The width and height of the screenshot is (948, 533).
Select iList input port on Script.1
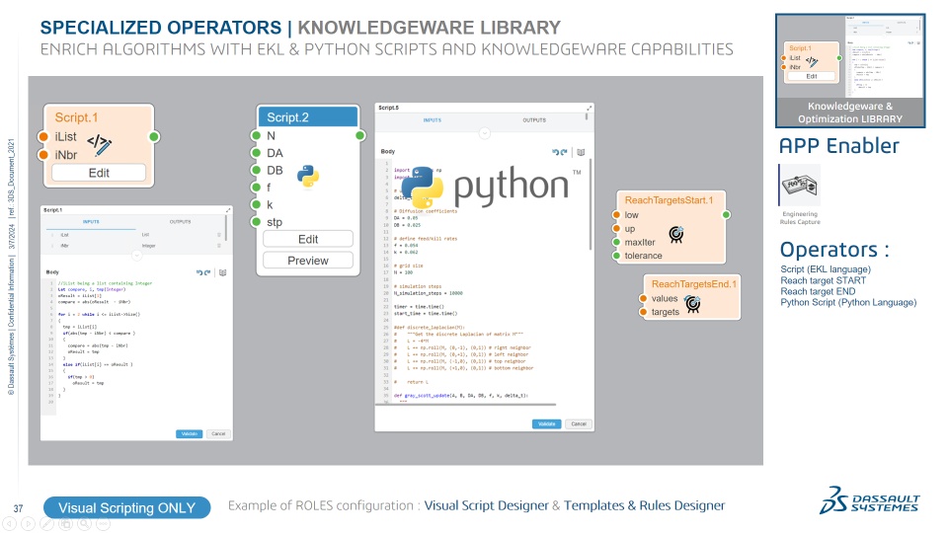coord(42,136)
